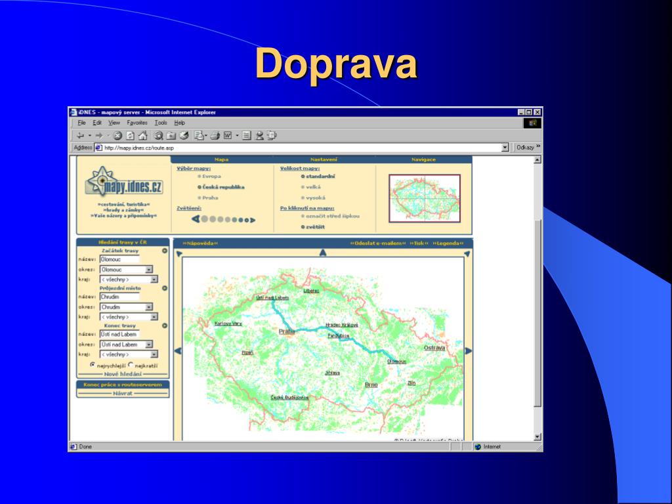Open the Edit menu
Screen dimensions: 672x504
(x=97, y=123)
